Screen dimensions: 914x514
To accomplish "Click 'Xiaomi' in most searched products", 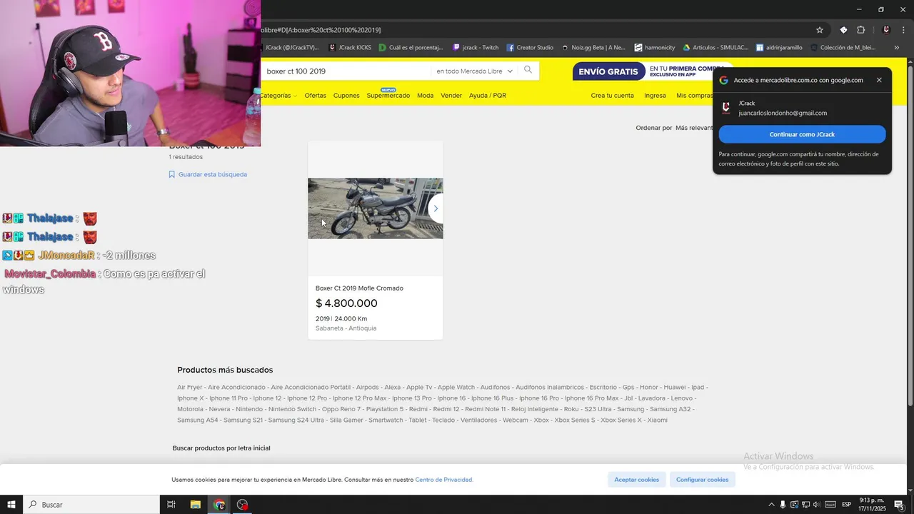I will point(657,420).
